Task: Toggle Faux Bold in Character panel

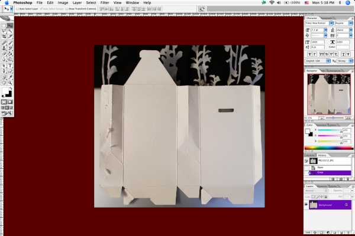Action: tap(309, 54)
